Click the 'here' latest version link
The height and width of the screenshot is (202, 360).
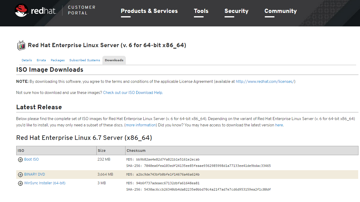[x=279, y=125]
